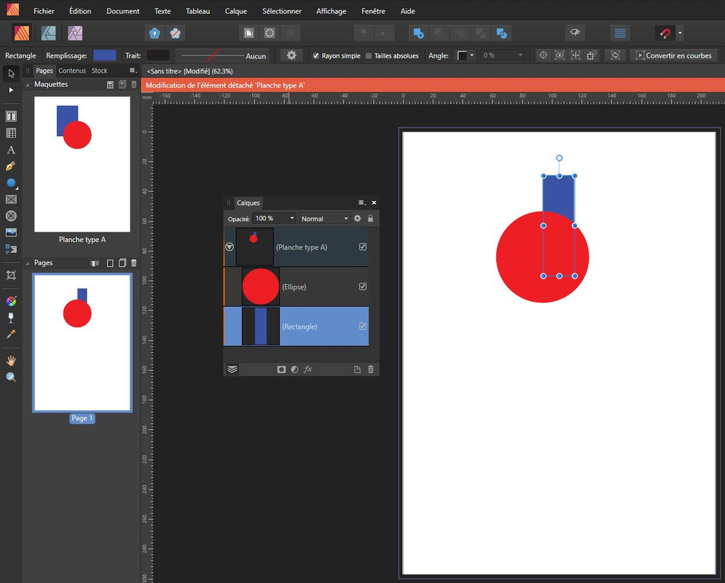Select the View hand tool
The height and width of the screenshot is (583, 725).
[11, 361]
